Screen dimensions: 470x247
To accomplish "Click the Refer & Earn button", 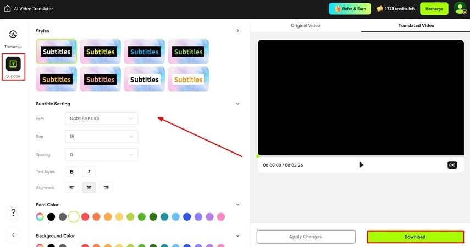I will pyautogui.click(x=350, y=9).
